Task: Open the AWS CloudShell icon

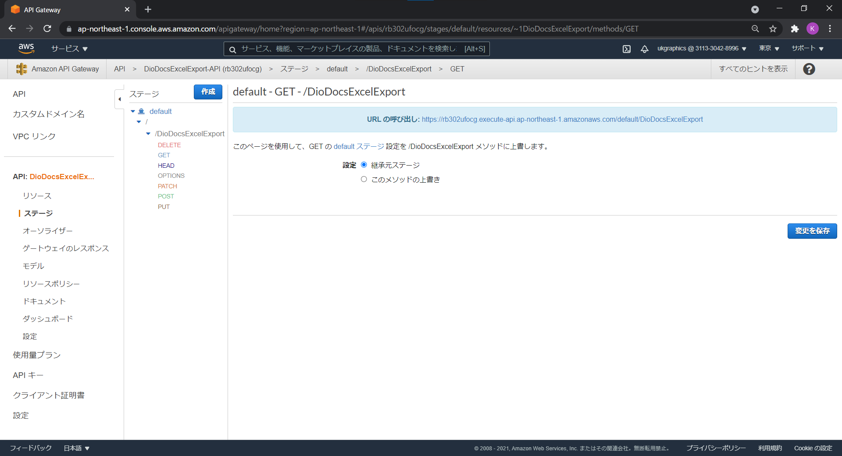Action: 627,49
